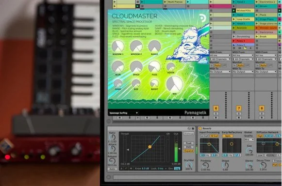Click the orange threshold point on compressor graph

150,147
